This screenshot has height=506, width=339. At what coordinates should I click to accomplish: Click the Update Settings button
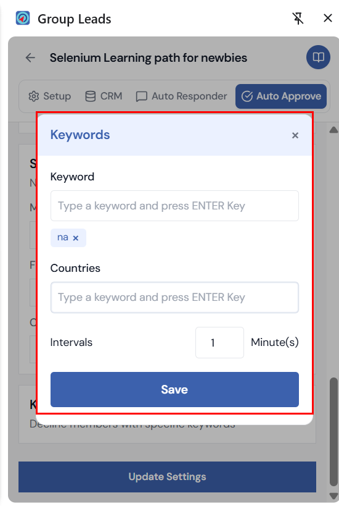click(167, 477)
